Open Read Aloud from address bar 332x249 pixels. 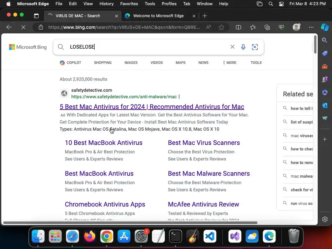click(x=208, y=27)
